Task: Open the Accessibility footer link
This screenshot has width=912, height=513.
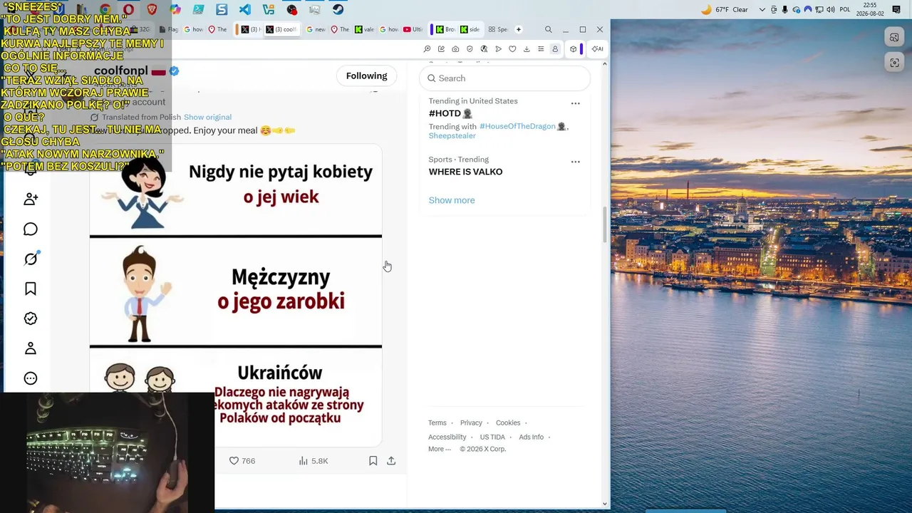Action: 447,437
